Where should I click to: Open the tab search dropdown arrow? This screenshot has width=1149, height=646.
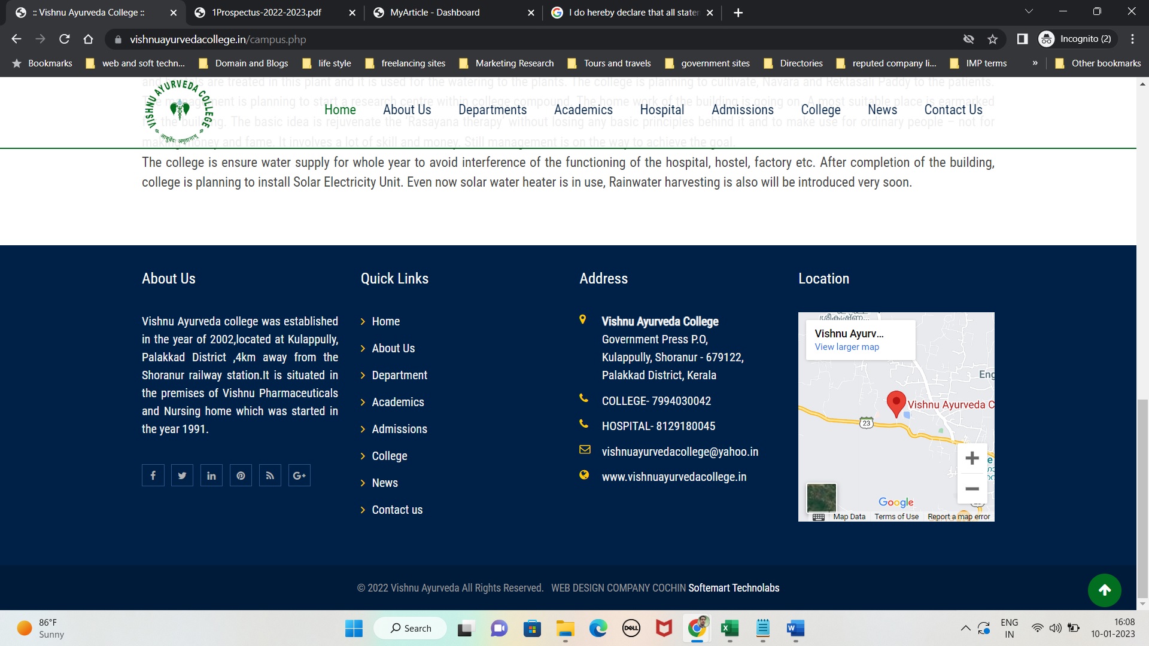pos(1029,12)
